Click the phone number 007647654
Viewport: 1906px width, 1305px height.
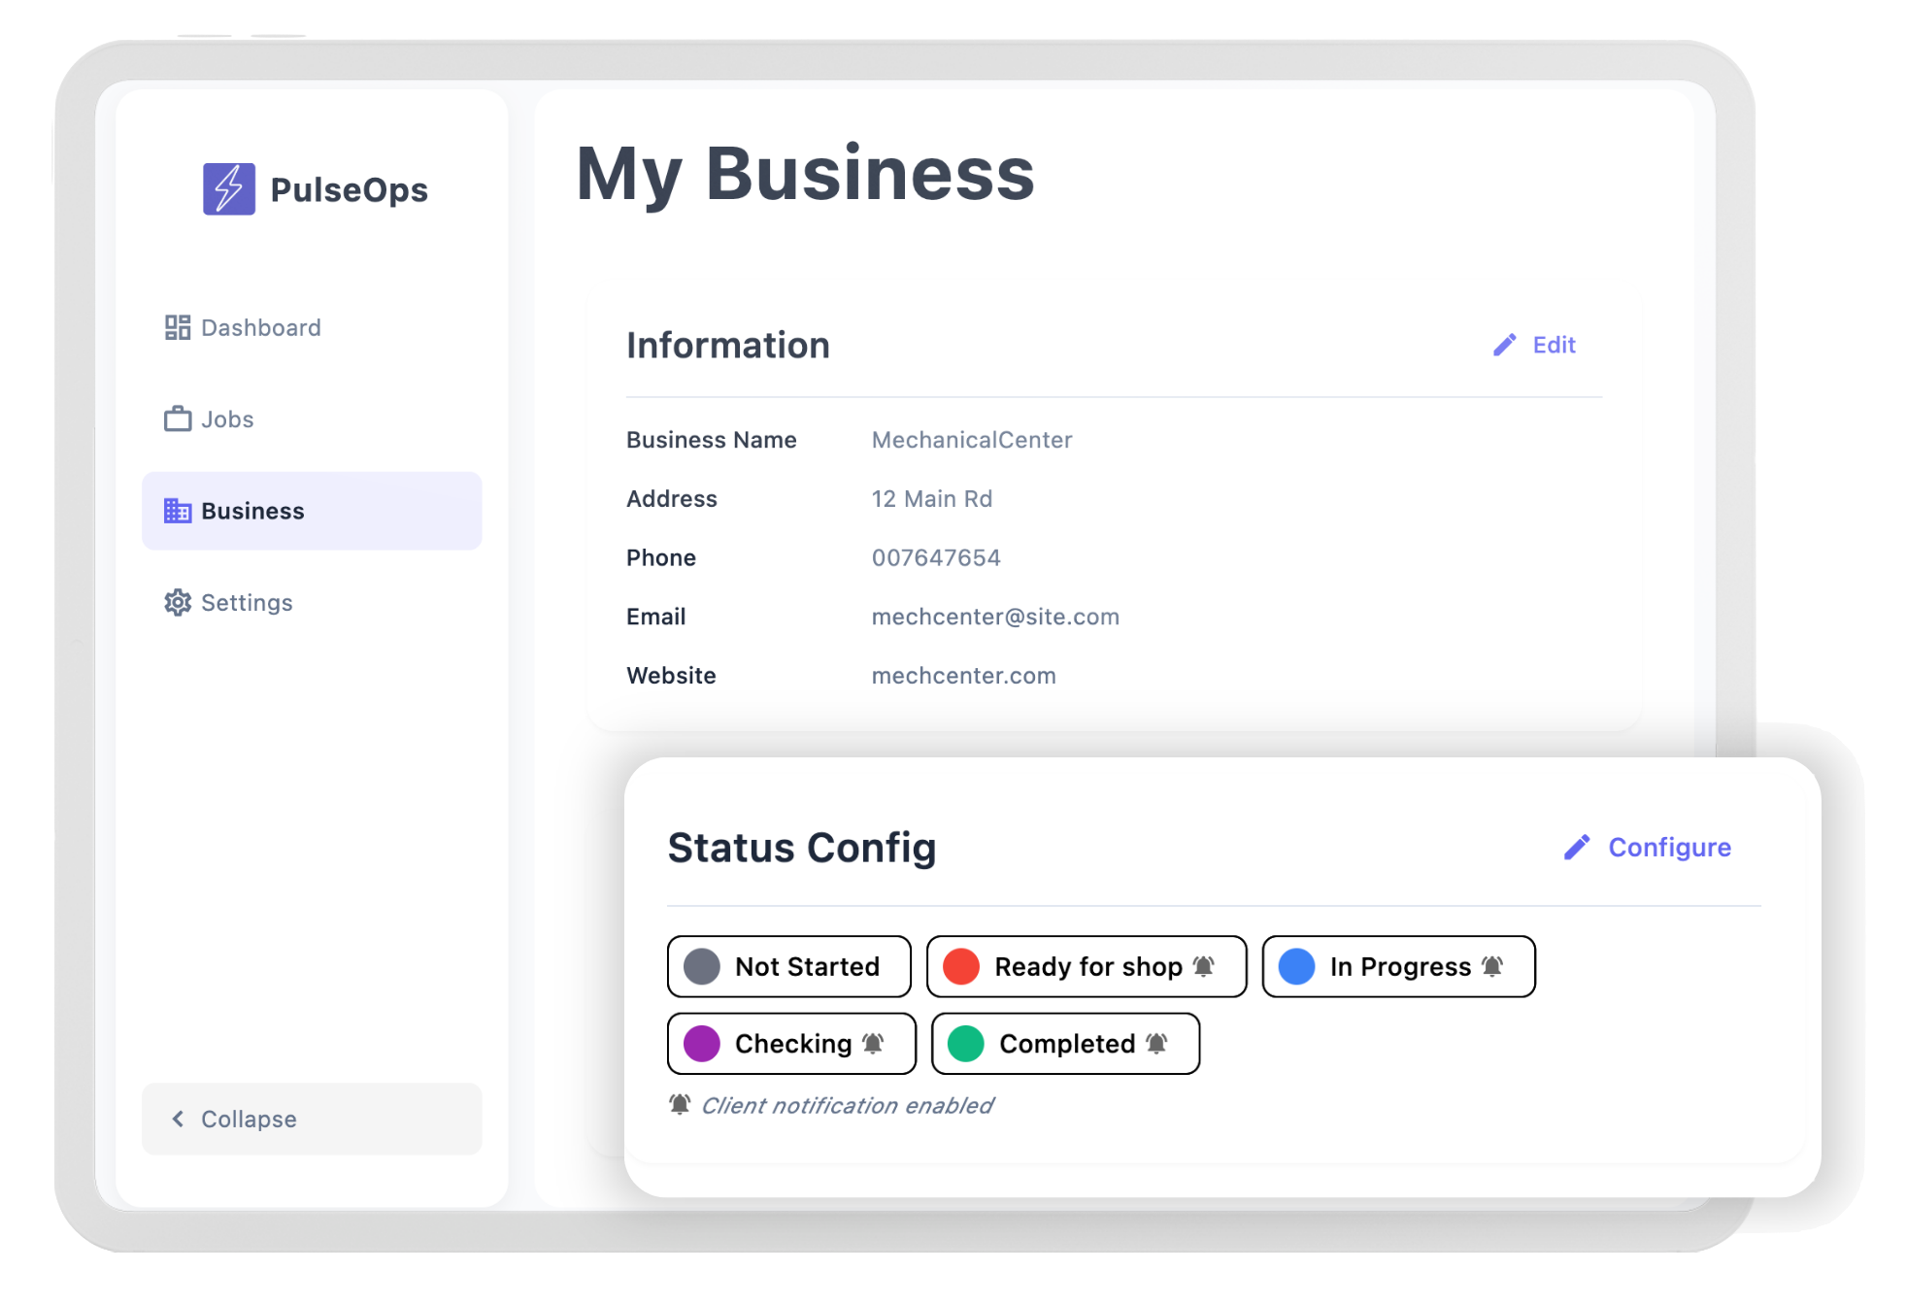[936, 557]
